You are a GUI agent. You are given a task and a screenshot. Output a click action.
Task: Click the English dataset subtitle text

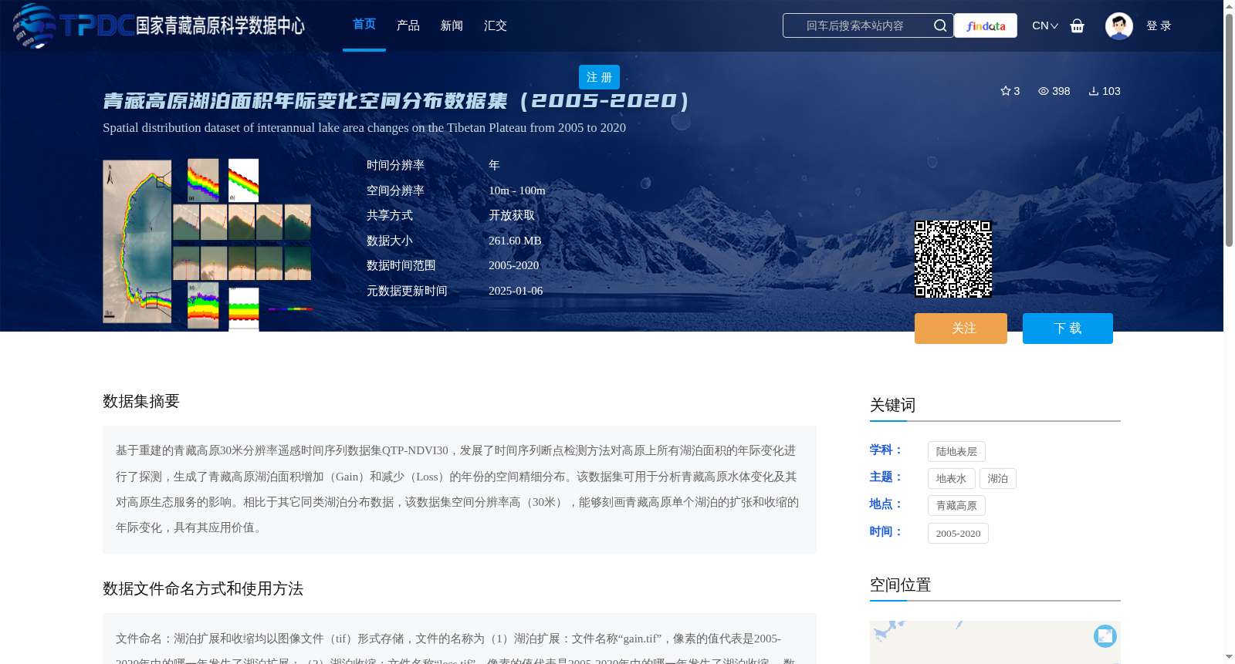click(x=364, y=128)
